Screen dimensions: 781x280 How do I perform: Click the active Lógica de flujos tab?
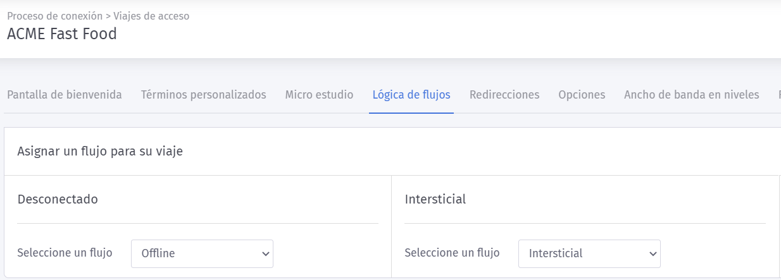411,95
